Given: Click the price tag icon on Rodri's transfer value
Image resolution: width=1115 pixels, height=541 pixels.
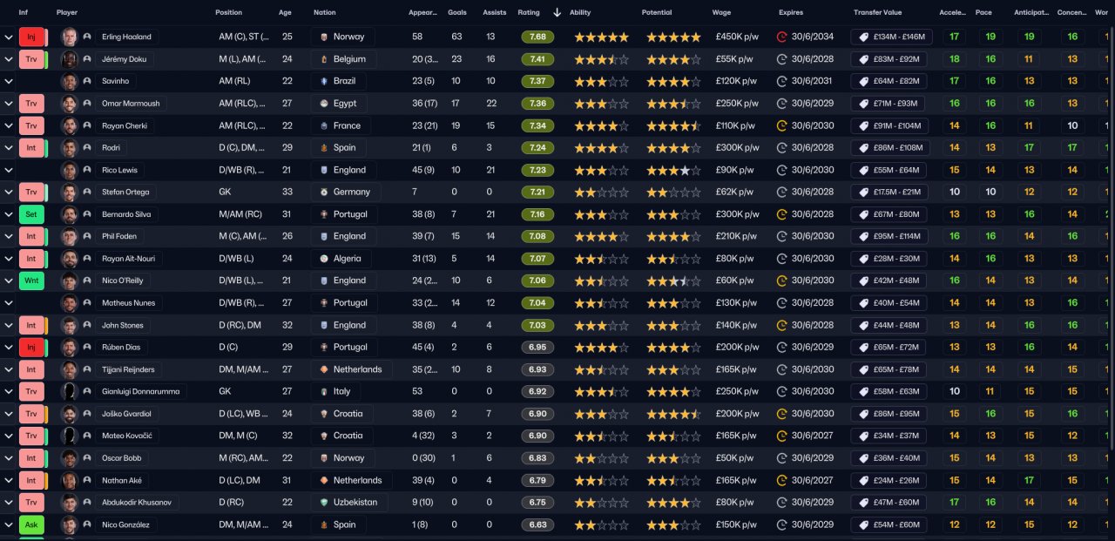Looking at the screenshot, I should pyautogui.click(x=864, y=148).
